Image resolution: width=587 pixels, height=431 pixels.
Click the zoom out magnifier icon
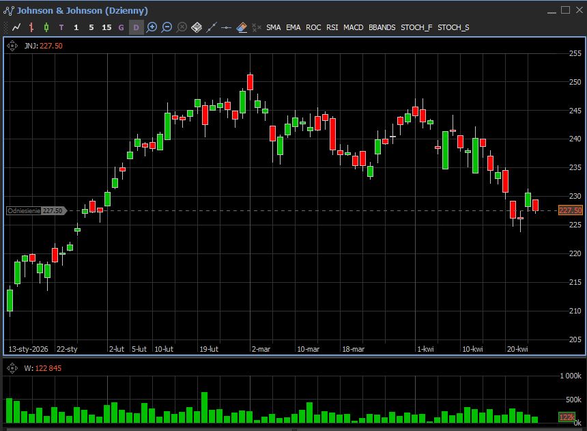pyautogui.click(x=167, y=27)
